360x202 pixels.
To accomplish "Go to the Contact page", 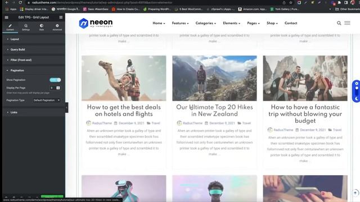I will 291,23.
